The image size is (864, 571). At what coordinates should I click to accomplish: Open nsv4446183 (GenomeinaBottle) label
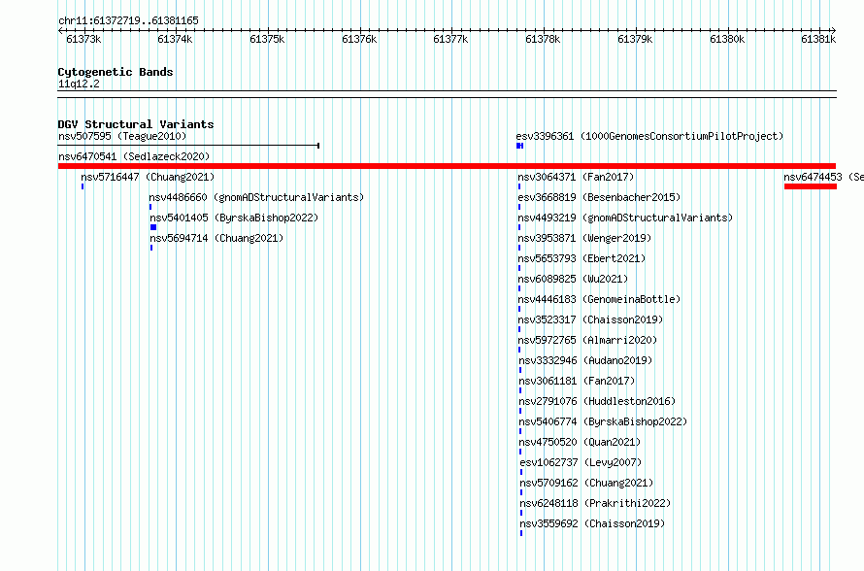(x=600, y=299)
